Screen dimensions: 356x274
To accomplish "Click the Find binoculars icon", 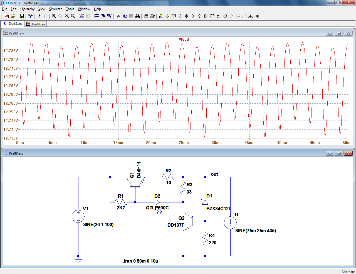I will click(137, 16).
